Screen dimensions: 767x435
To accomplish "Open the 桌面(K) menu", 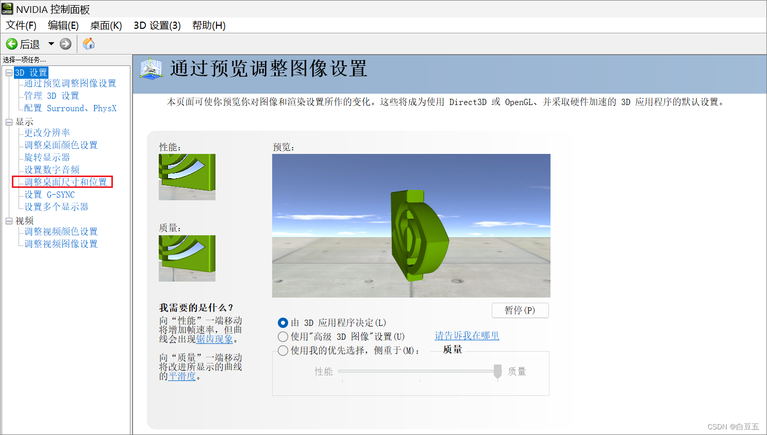I will 106,25.
